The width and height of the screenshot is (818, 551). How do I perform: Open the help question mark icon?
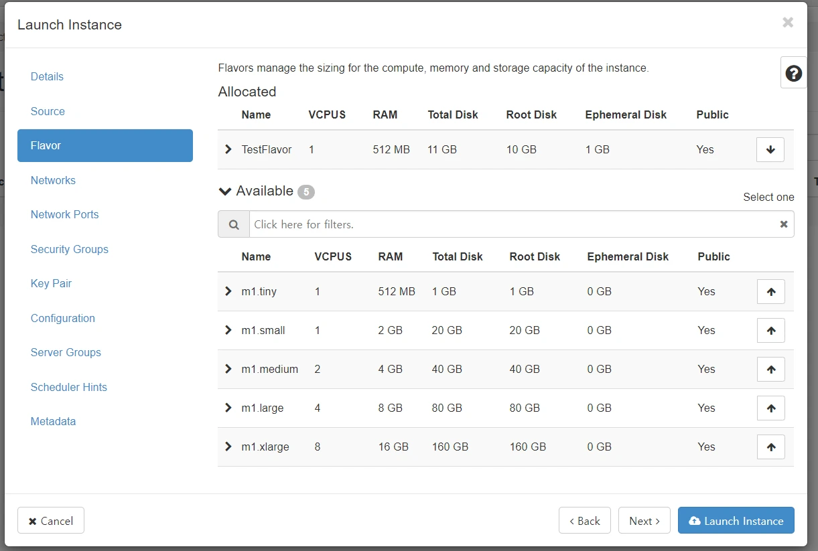coord(793,74)
